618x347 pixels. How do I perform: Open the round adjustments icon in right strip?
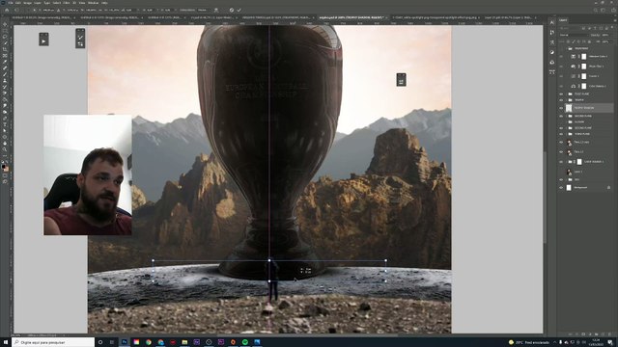tap(551, 52)
